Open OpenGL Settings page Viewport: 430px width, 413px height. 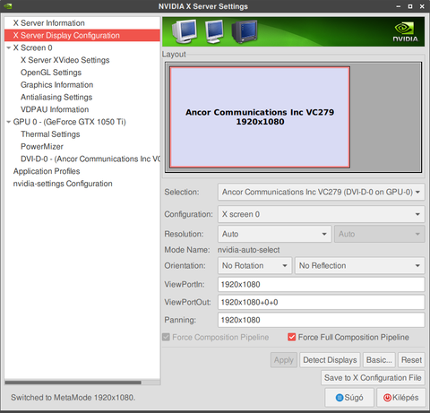82,73
